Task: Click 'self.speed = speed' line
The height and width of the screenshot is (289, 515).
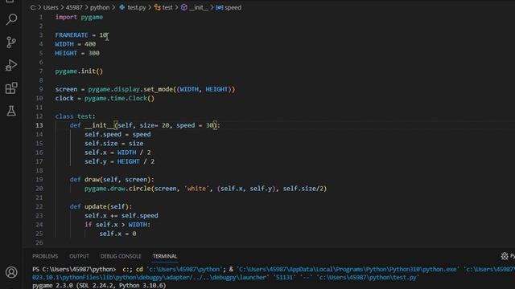Action: (117, 134)
